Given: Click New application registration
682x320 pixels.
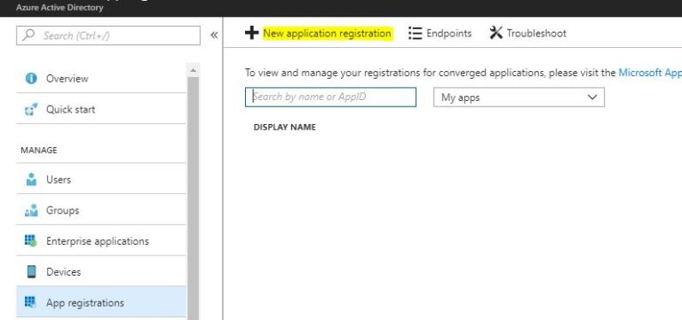Looking at the screenshot, I should 327,34.
